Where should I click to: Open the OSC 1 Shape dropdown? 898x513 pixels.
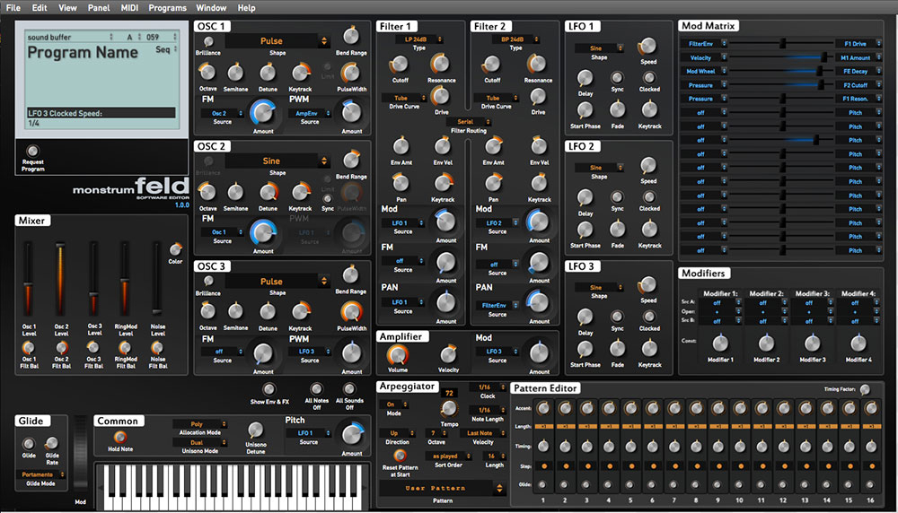click(x=277, y=41)
